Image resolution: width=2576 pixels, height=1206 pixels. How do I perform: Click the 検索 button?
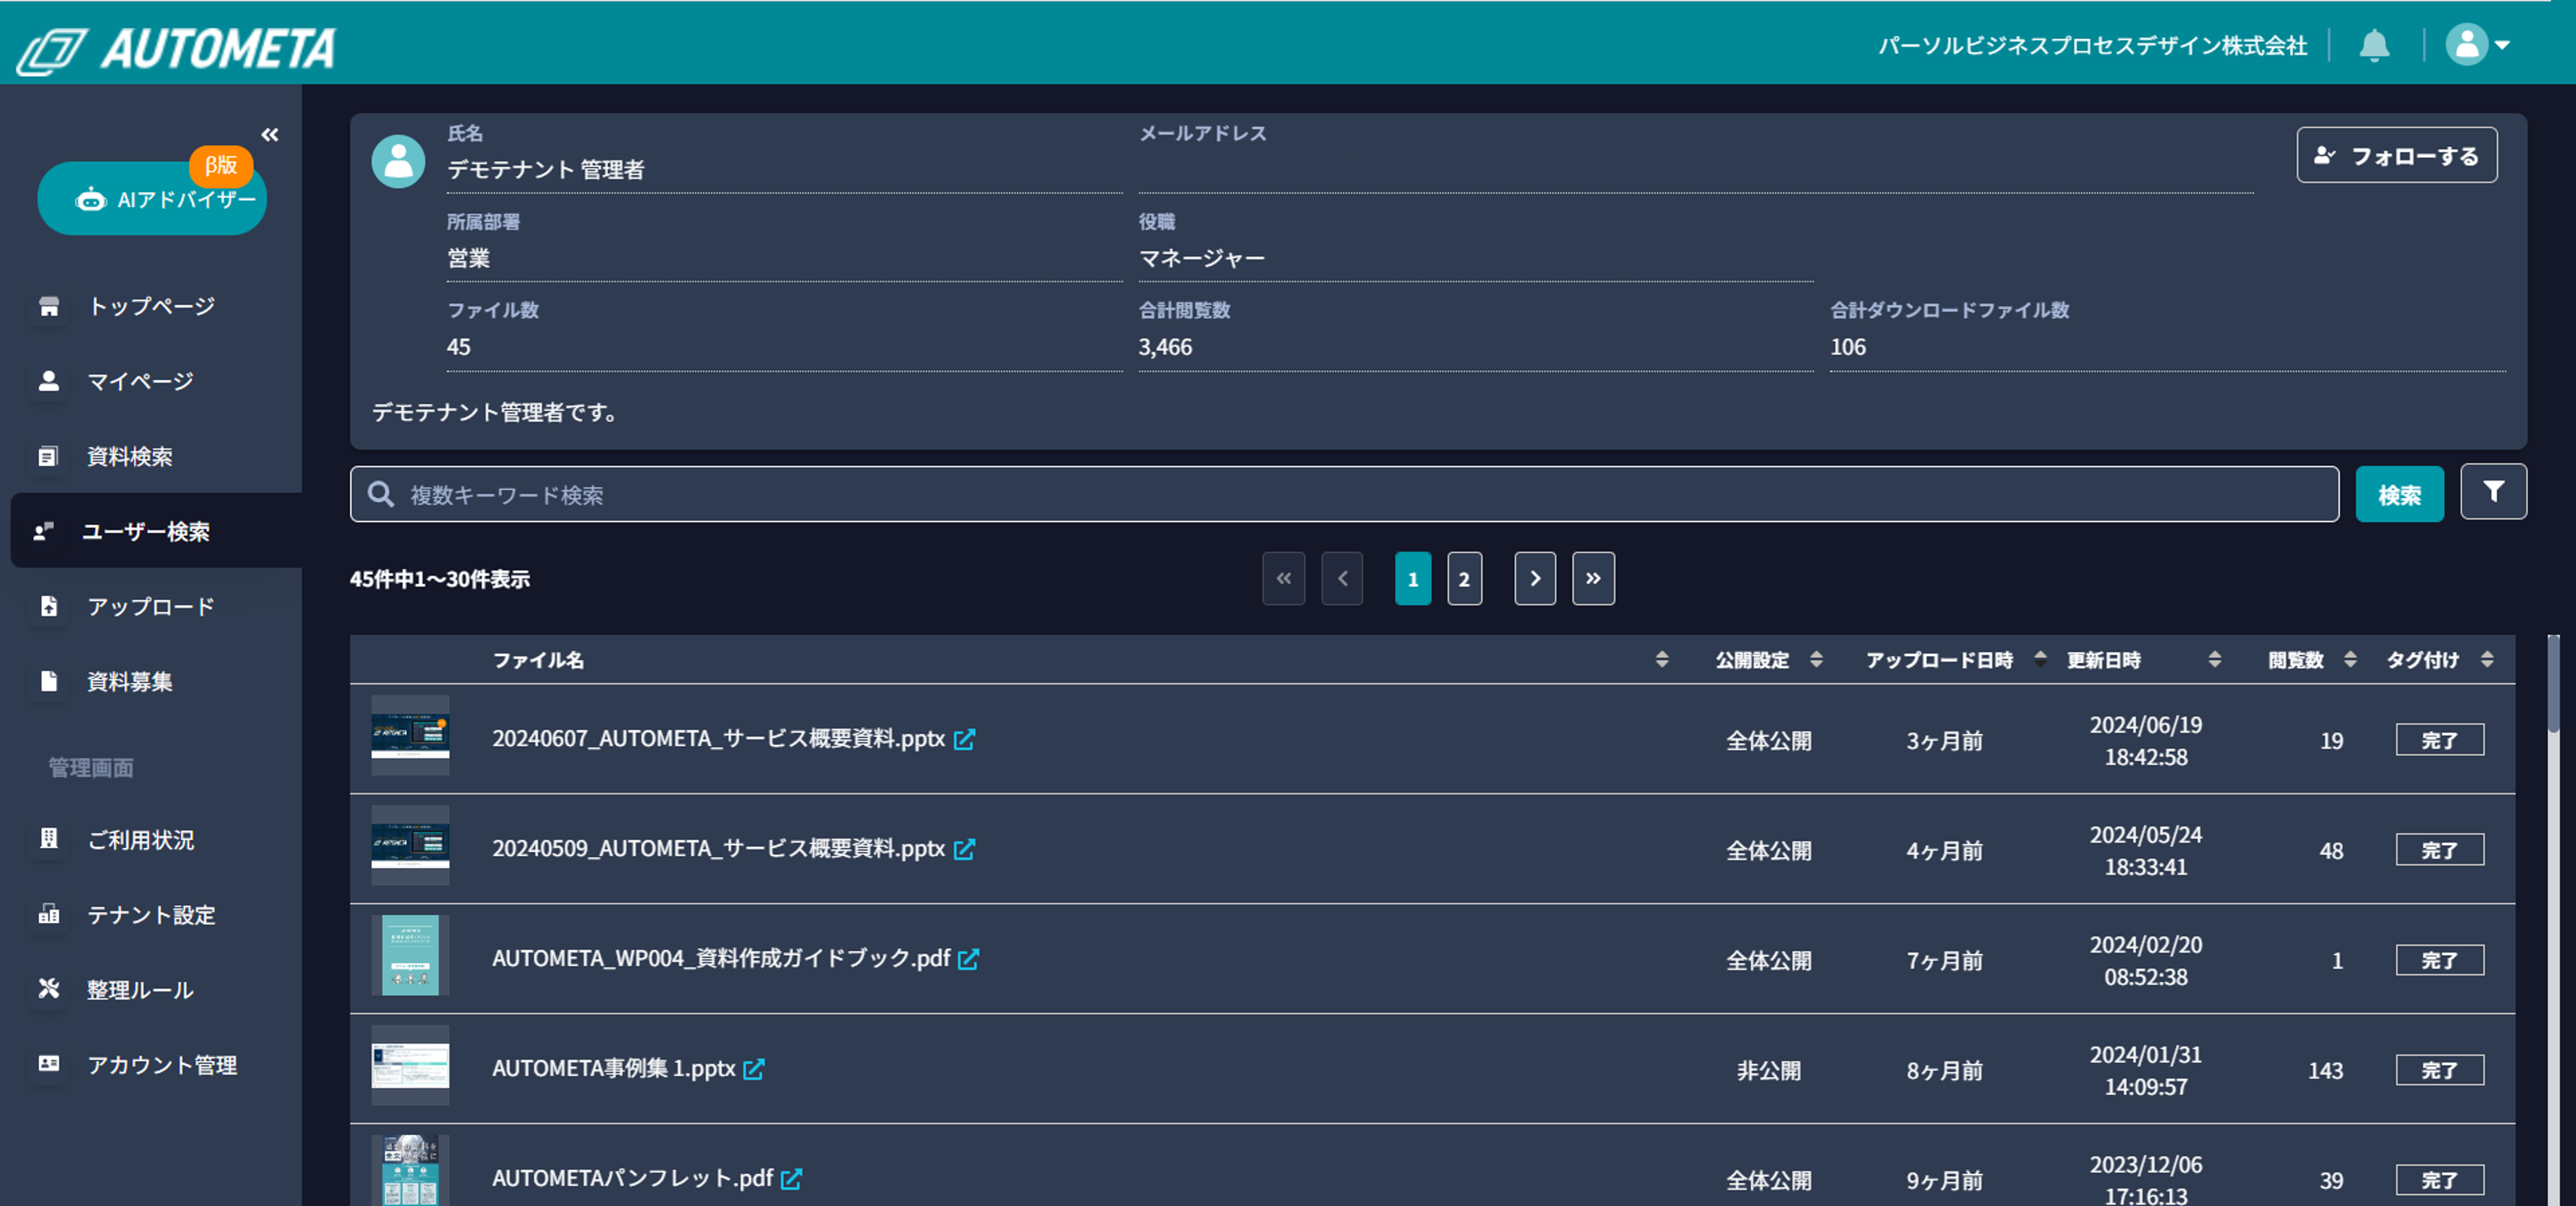(2399, 494)
